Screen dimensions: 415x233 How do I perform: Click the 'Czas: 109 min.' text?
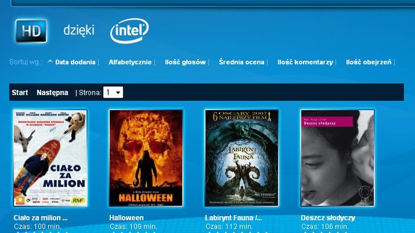[x=133, y=227]
